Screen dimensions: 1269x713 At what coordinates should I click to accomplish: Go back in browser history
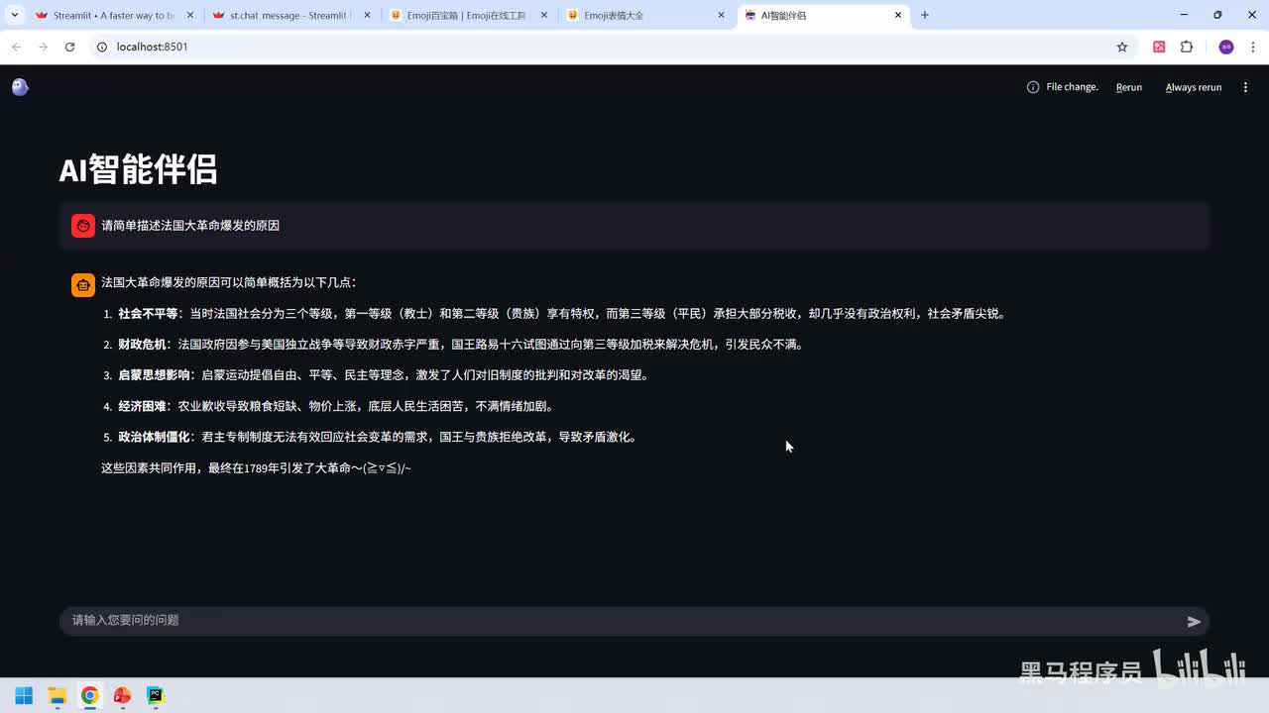coord(16,47)
